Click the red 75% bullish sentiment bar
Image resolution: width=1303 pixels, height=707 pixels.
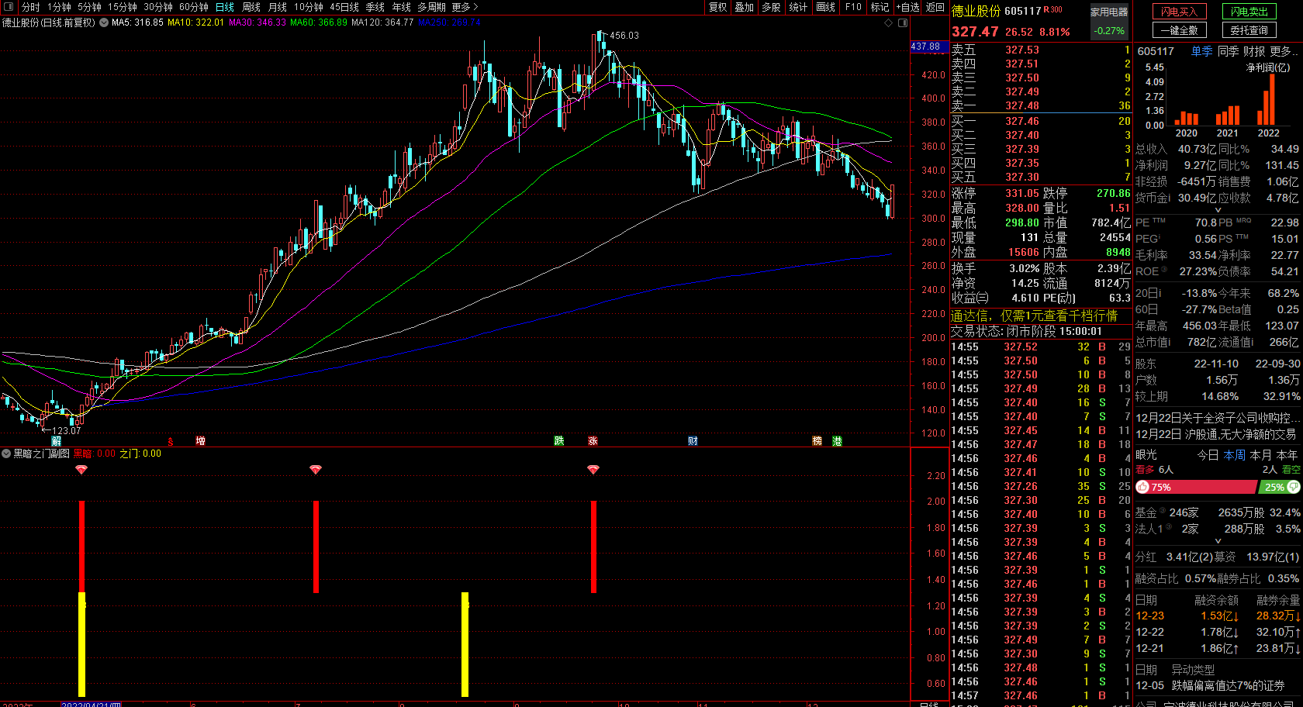point(1195,487)
